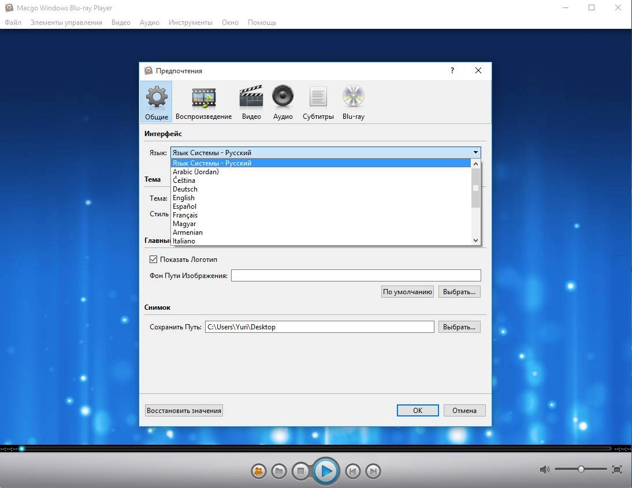Viewport: 632px width, 488px height.
Task: Click the Сохранить Путь path field
Action: click(x=319, y=327)
